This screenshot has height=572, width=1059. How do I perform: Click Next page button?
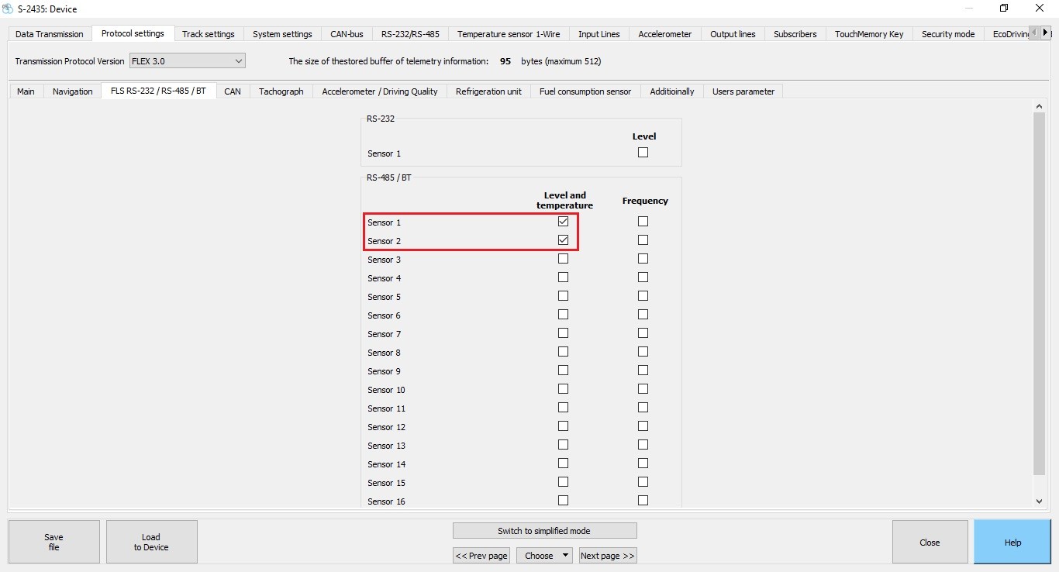point(608,555)
